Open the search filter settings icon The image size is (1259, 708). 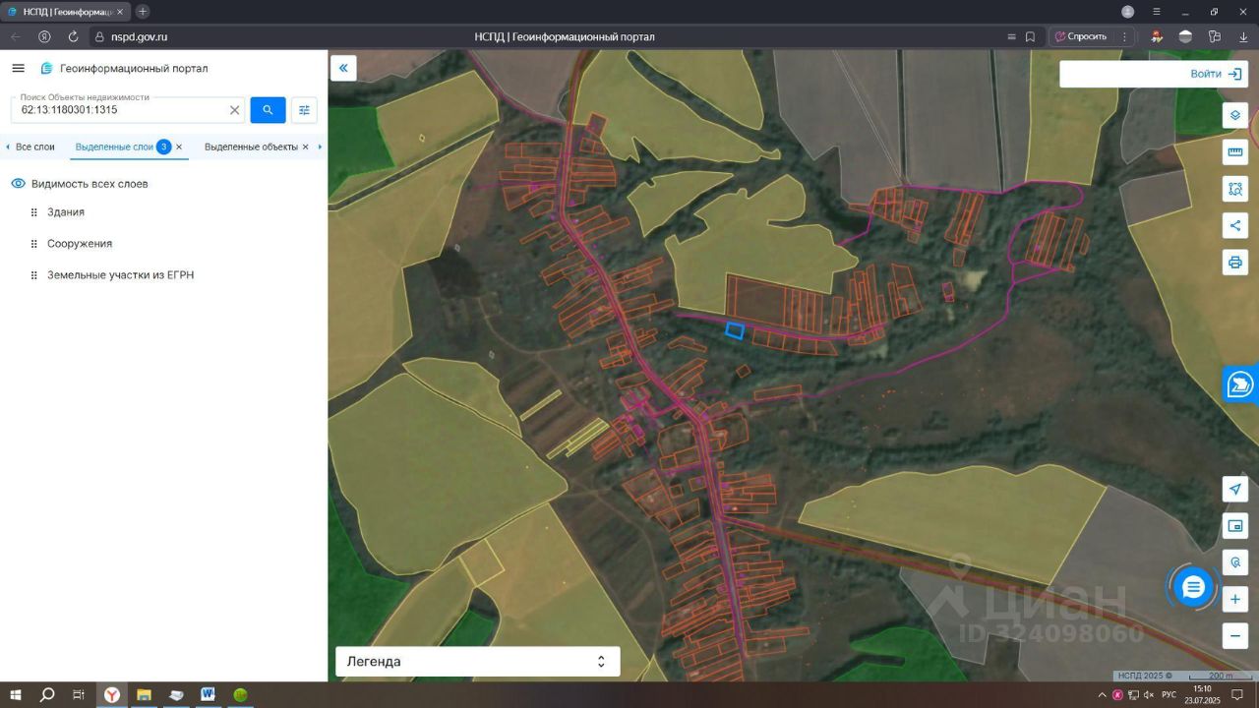click(304, 110)
